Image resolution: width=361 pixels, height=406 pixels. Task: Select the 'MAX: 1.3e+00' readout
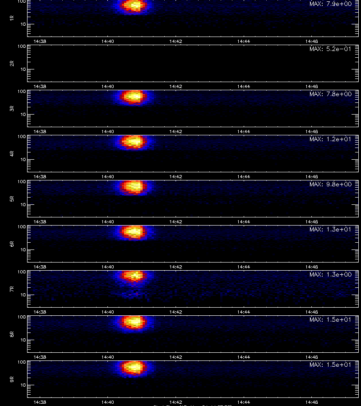coord(330,274)
